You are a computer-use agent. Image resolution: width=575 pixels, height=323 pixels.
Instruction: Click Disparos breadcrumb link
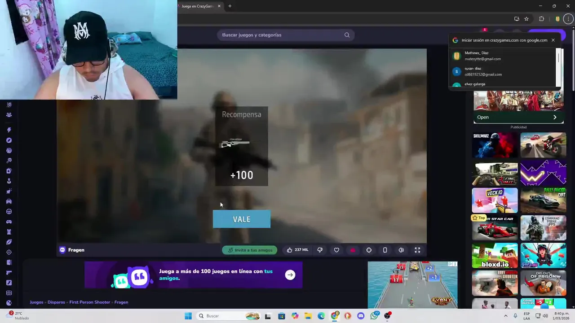(x=56, y=302)
